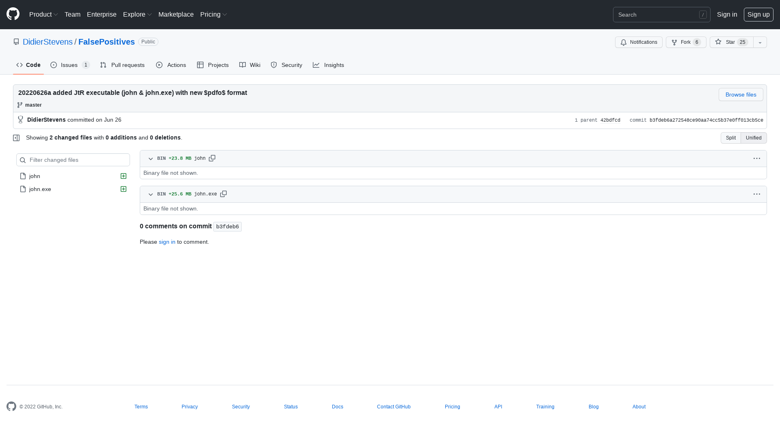Open the Privacy footer link

[x=190, y=407]
